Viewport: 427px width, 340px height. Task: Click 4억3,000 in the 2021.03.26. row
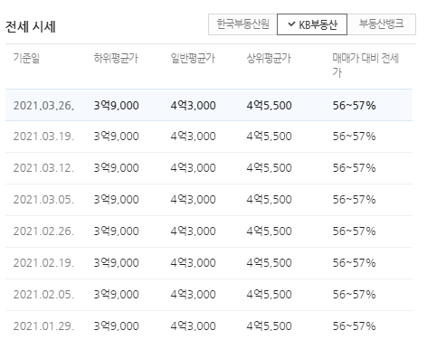click(194, 106)
